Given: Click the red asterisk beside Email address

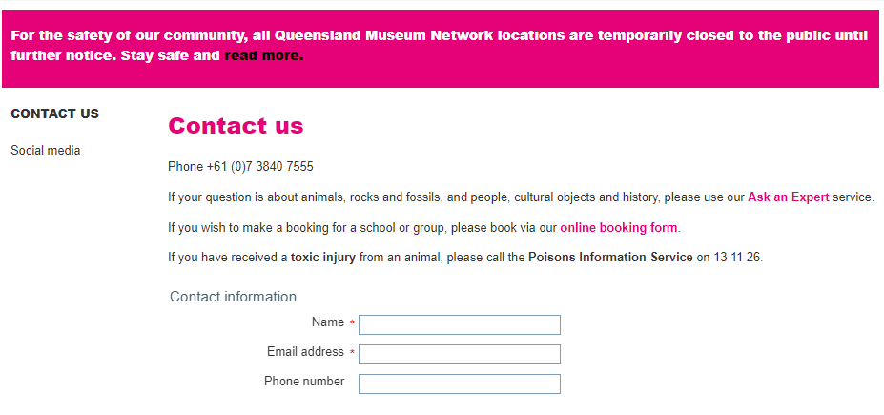Looking at the screenshot, I should [352, 353].
